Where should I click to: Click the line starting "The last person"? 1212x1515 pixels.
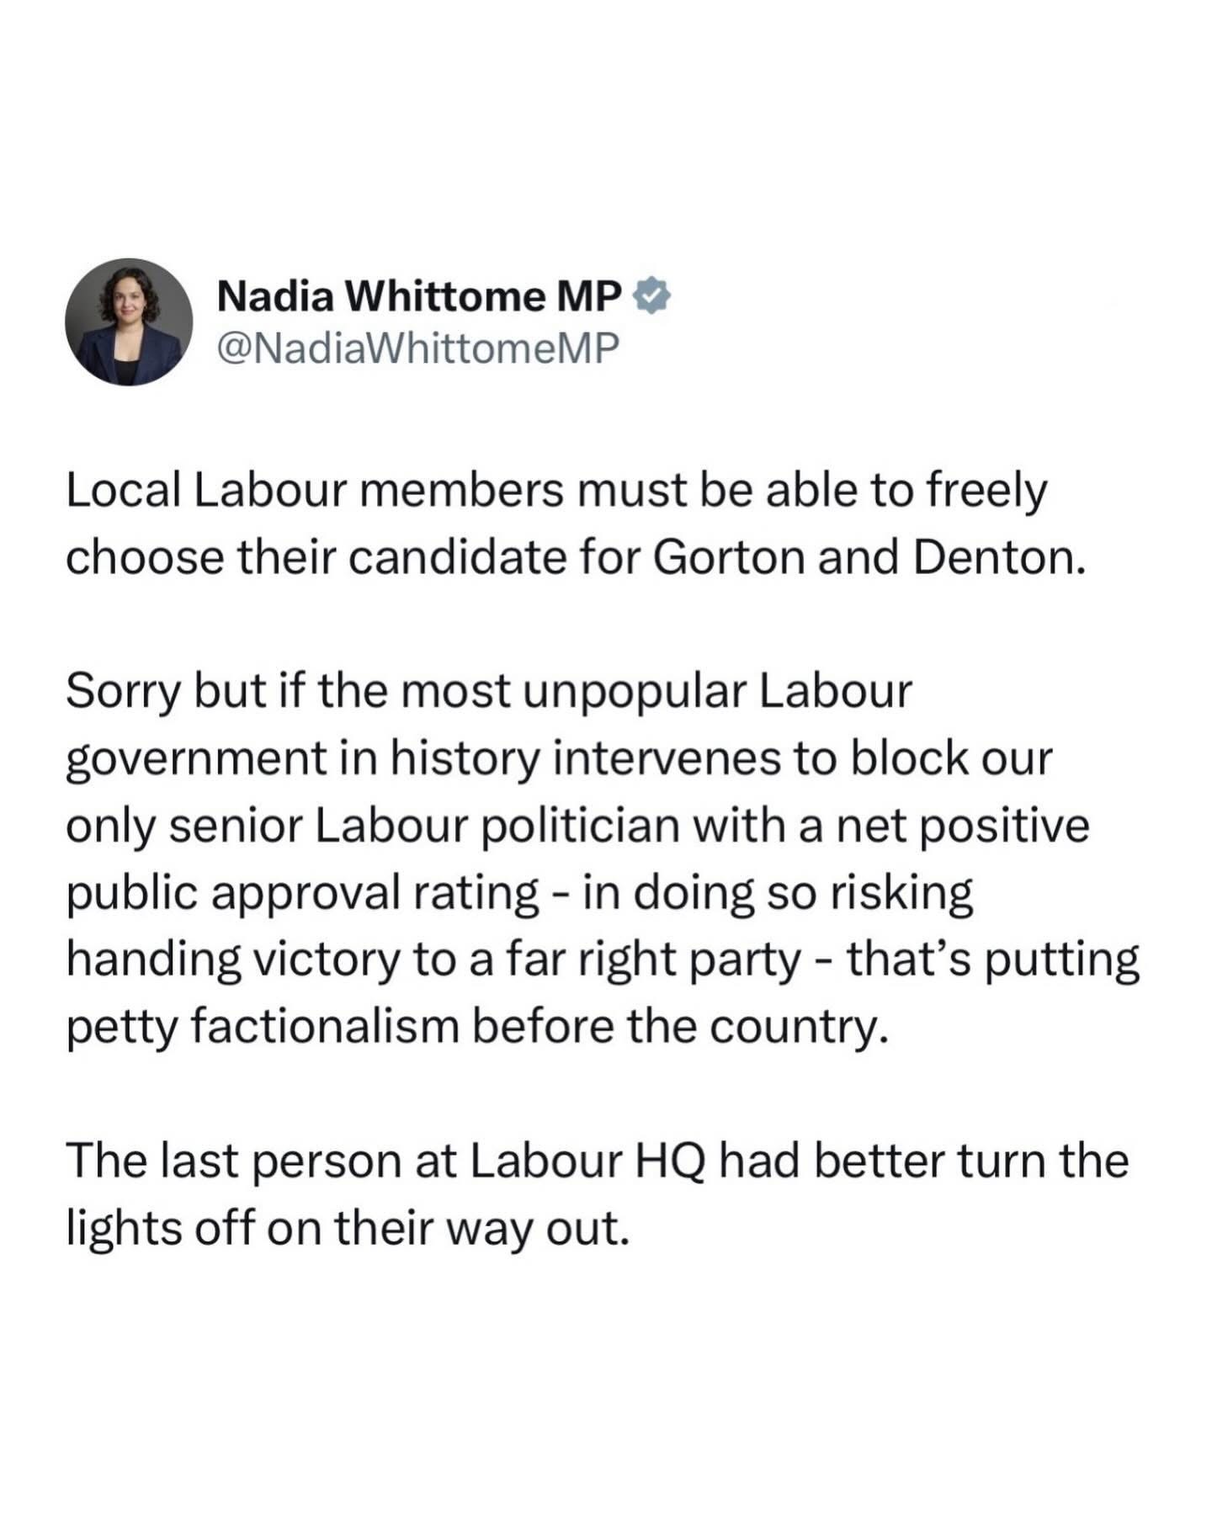tap(596, 1161)
